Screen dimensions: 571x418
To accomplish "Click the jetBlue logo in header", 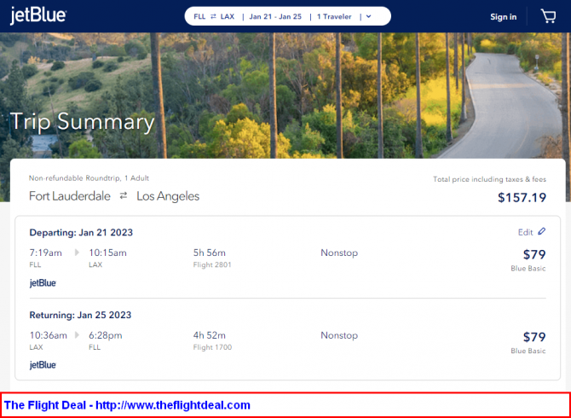I will pos(38,16).
